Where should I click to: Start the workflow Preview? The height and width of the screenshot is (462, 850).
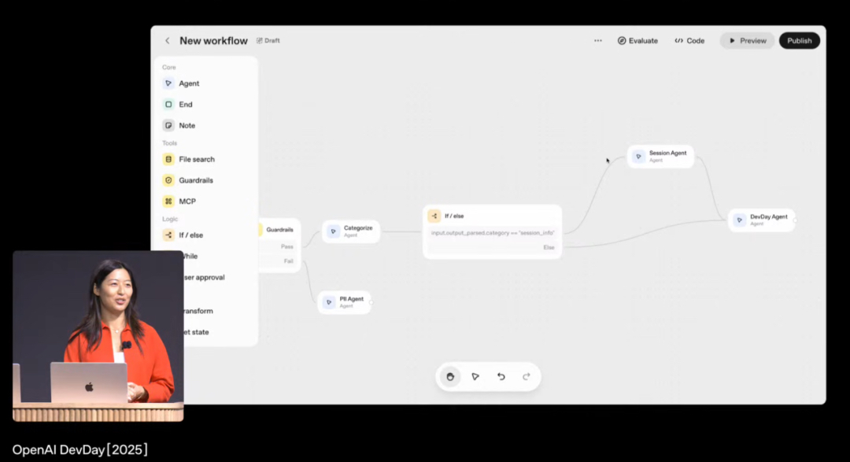[747, 41]
